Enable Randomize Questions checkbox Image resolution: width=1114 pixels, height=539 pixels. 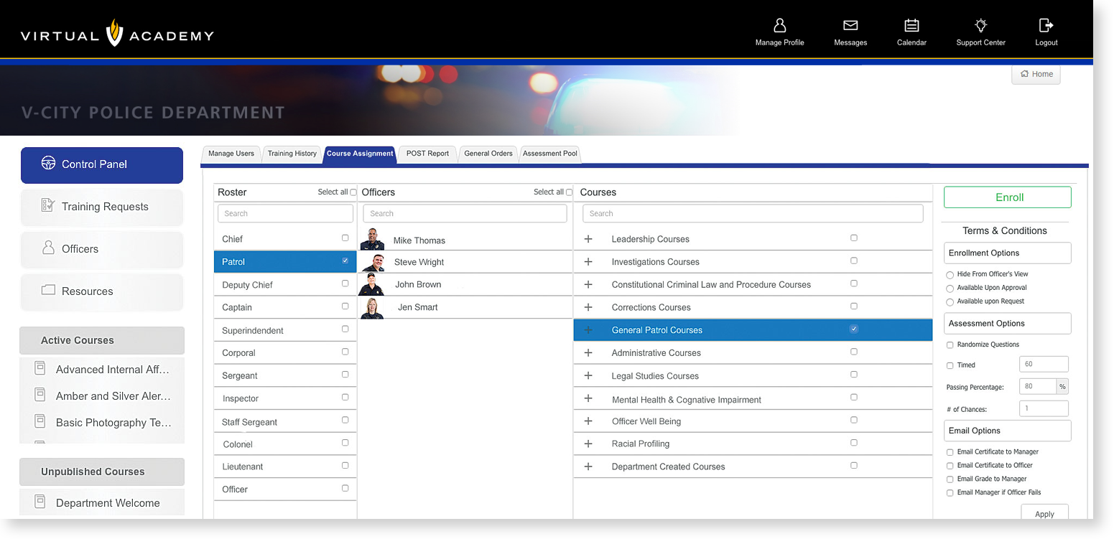coord(950,345)
